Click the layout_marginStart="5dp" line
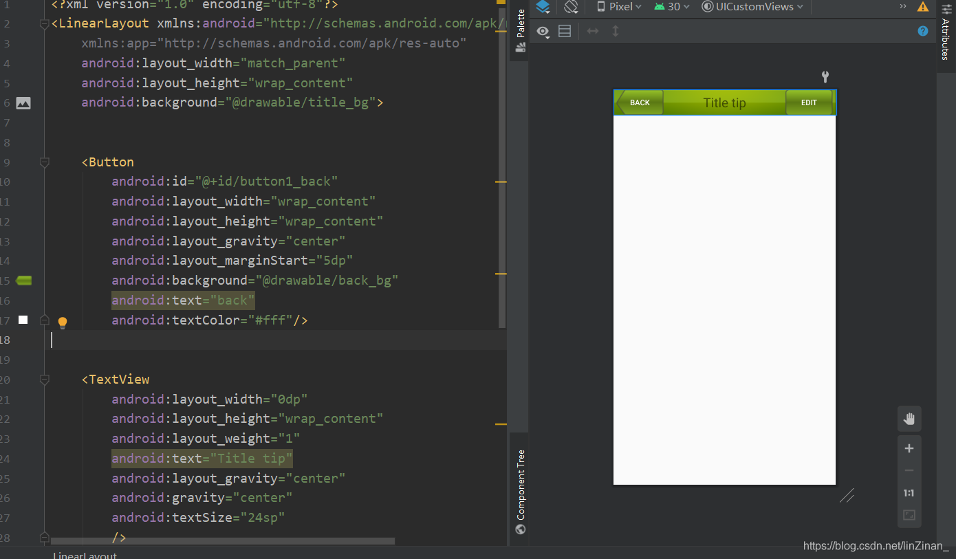The height and width of the screenshot is (559, 956). point(232,261)
